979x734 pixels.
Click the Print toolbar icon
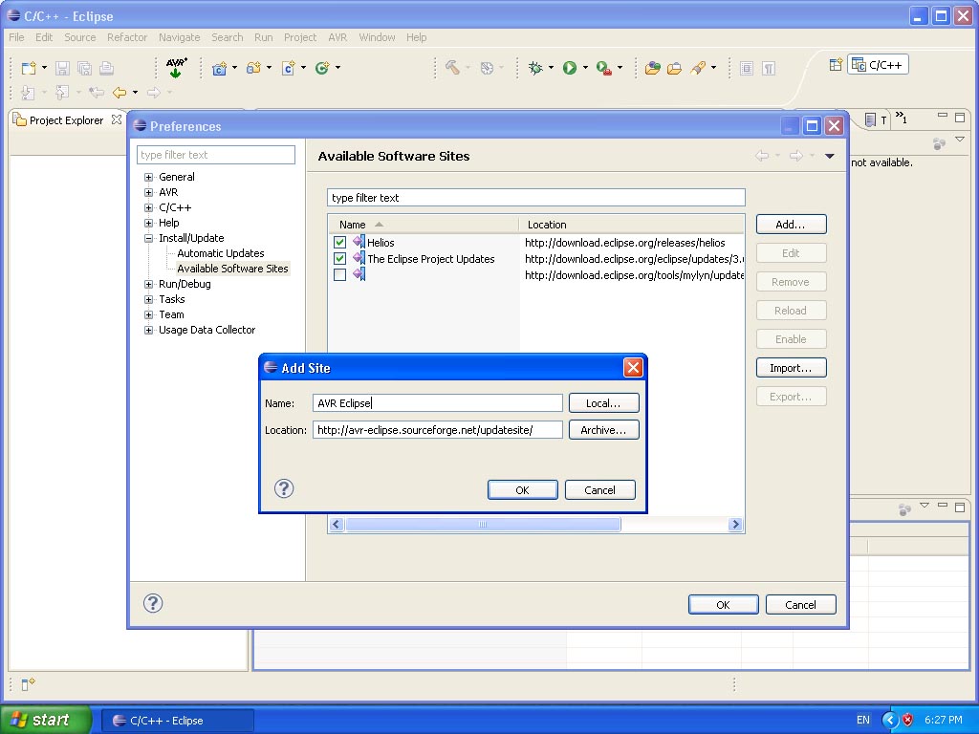click(107, 68)
